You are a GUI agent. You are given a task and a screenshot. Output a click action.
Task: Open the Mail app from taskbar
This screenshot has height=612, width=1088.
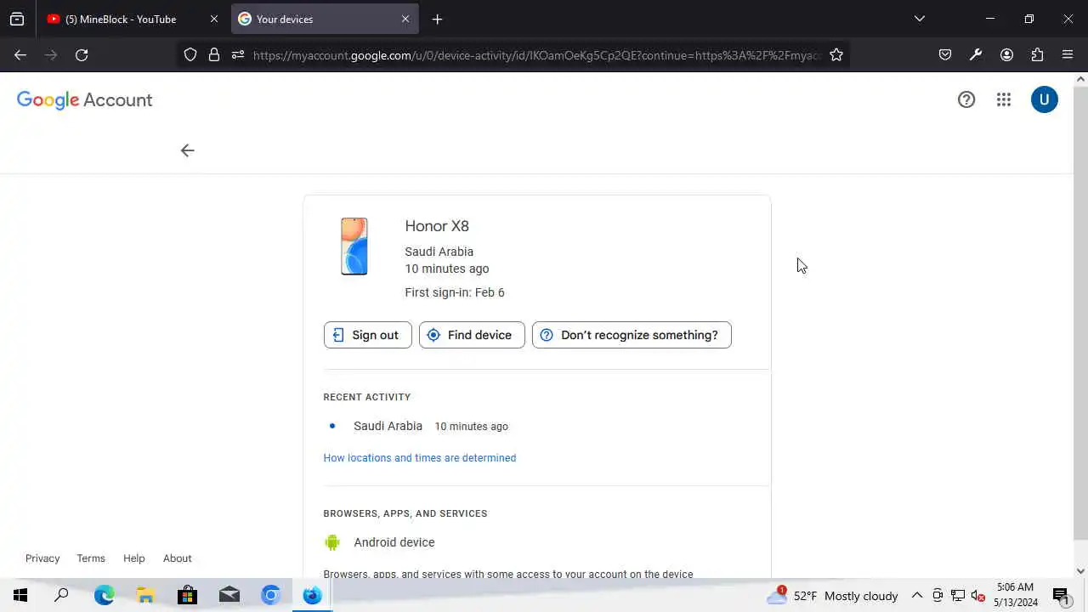(229, 595)
